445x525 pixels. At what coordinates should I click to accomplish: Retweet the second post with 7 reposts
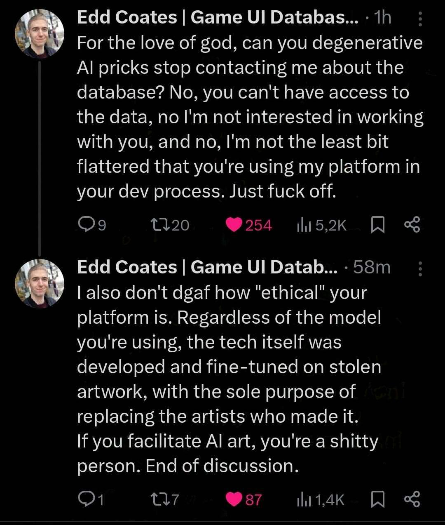pos(159,499)
